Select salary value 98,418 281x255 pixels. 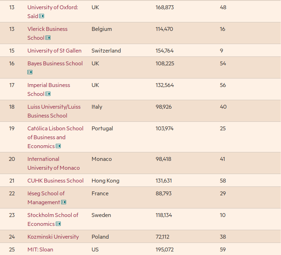[x=163, y=159]
